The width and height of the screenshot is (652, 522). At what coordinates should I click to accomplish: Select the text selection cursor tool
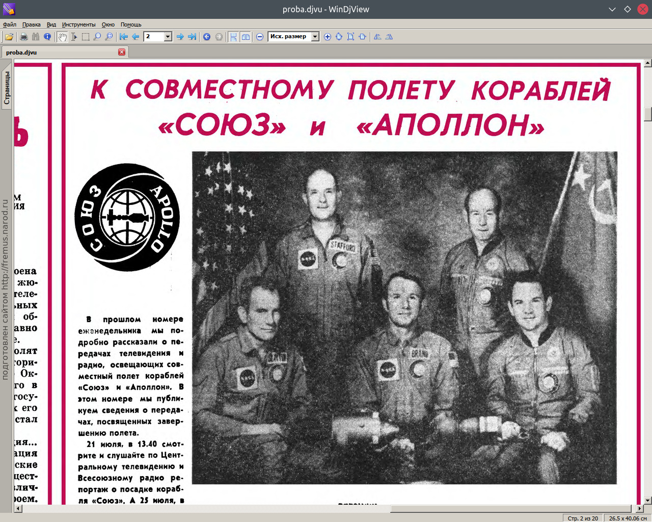[x=74, y=37]
